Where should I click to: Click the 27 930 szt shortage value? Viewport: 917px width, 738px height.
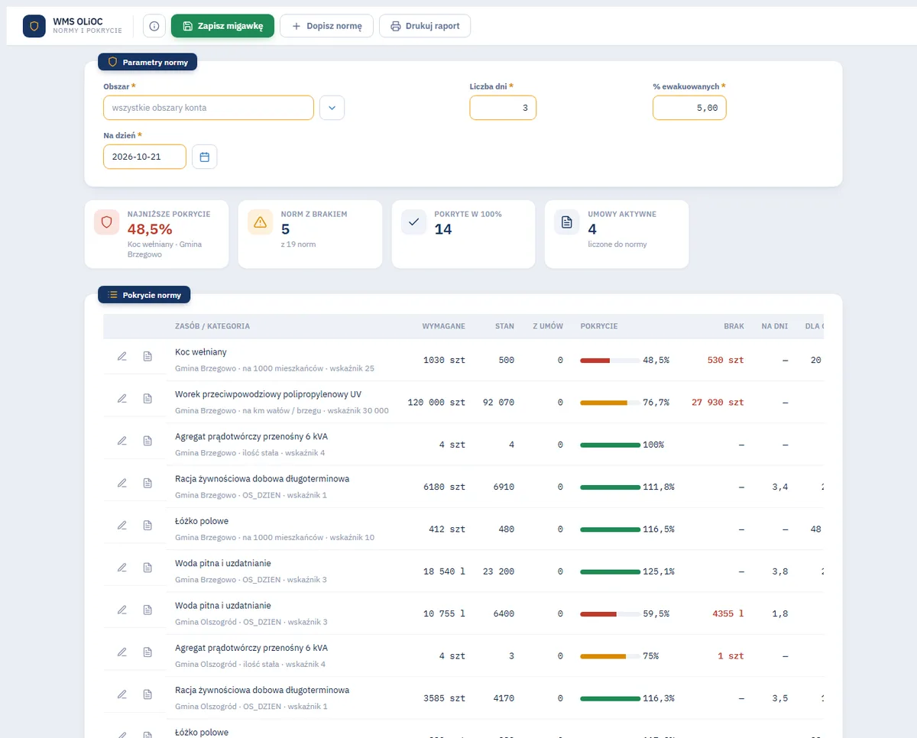click(x=718, y=402)
